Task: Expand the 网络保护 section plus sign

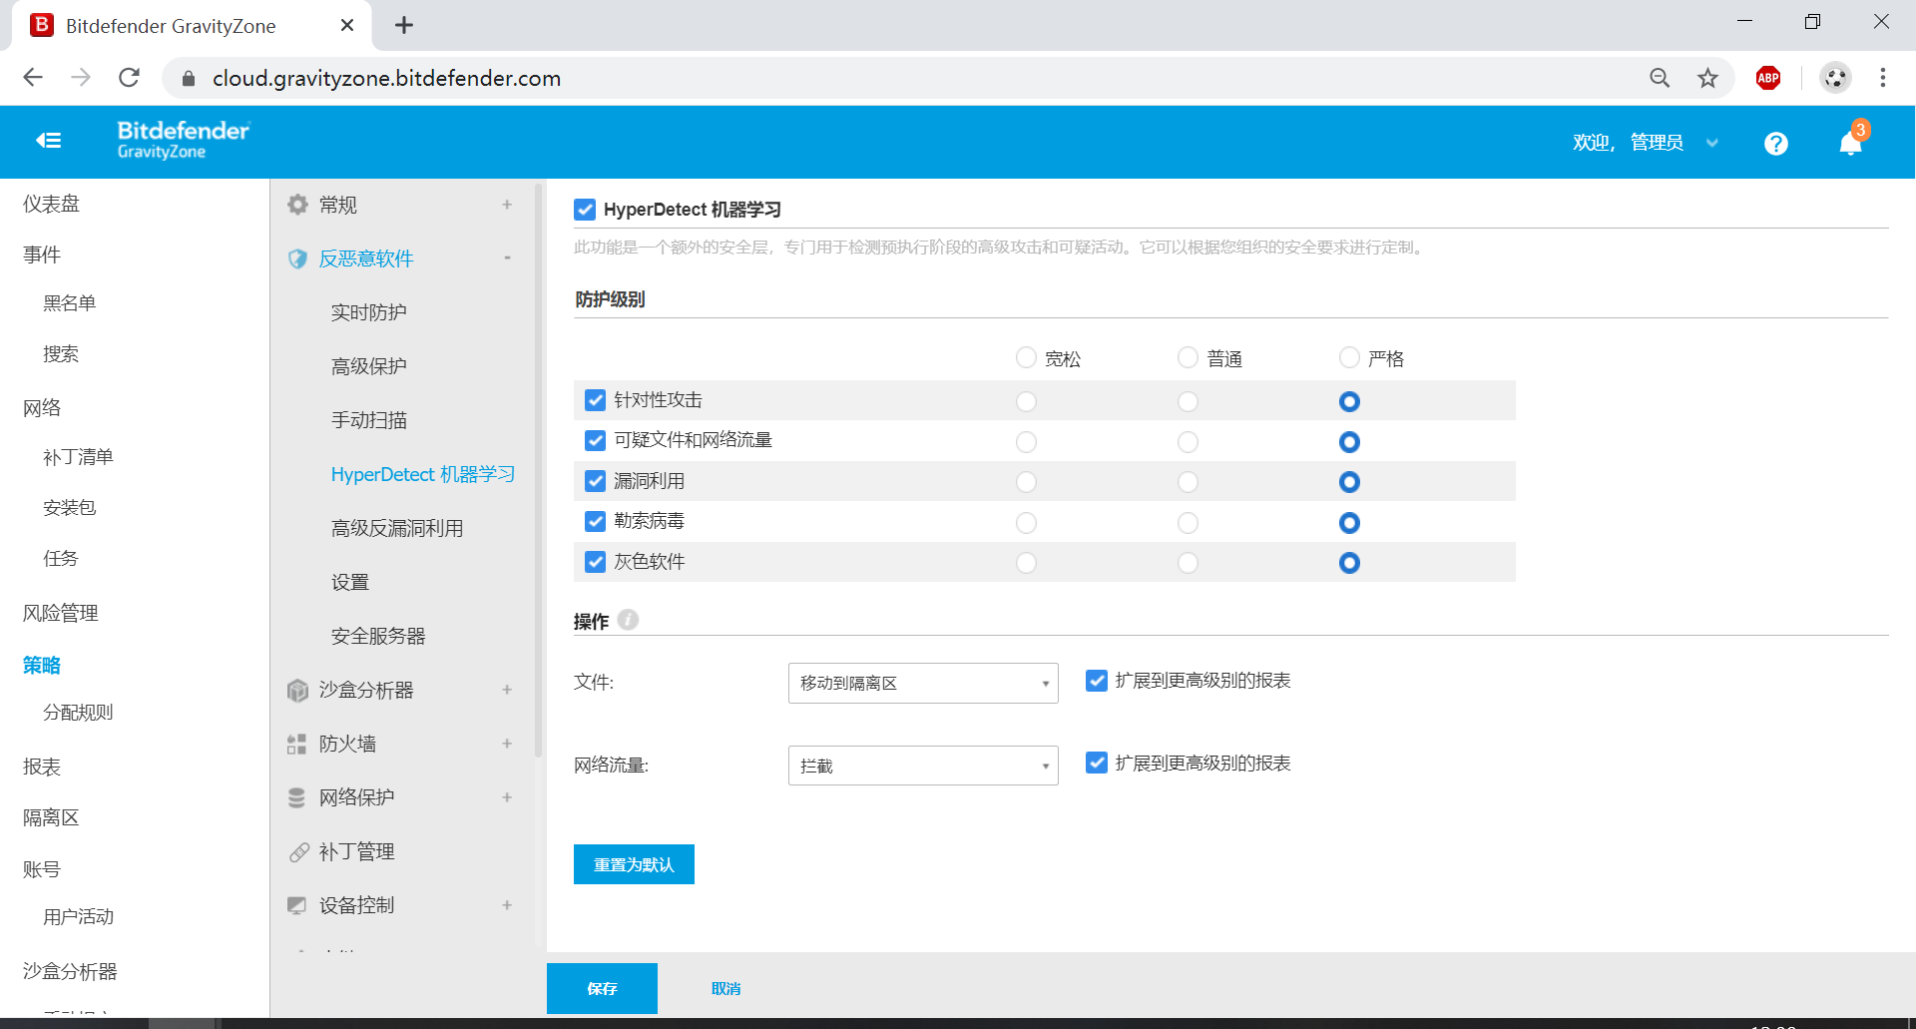Action: click(507, 797)
